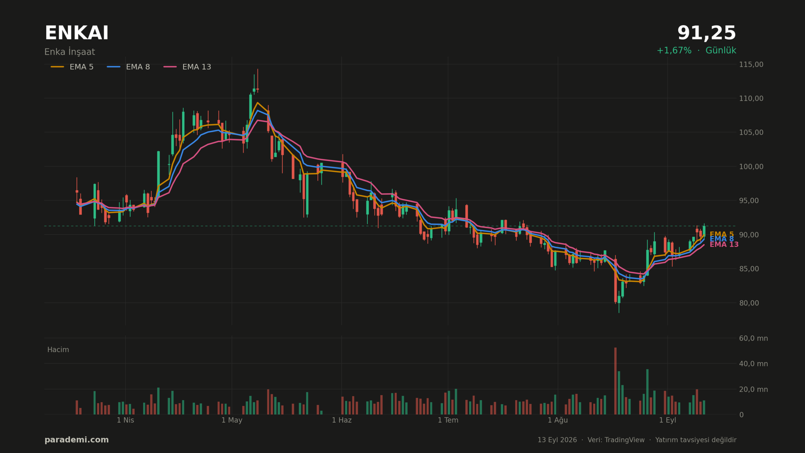Click the Günlük interval label
Image resolution: width=805 pixels, height=453 pixels.
click(720, 50)
